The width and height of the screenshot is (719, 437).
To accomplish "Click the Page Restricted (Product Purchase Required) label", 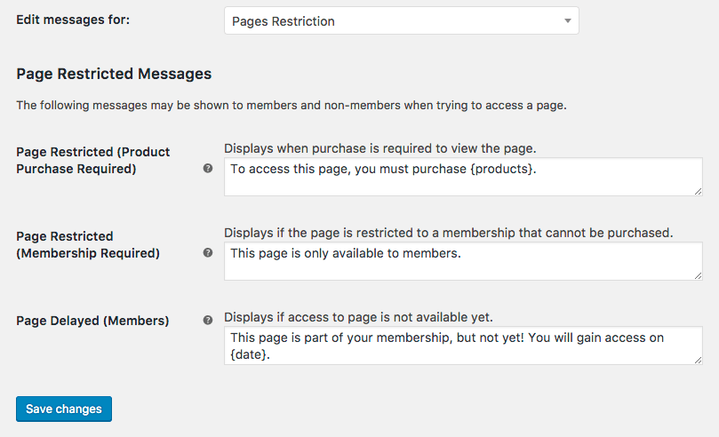I will 92,160.
